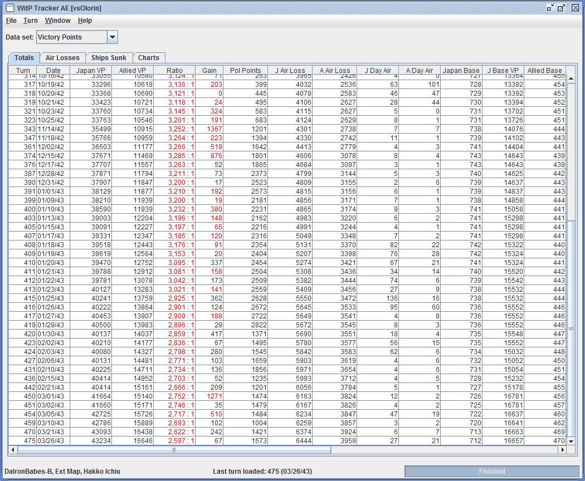Open the File menu
Image resolution: width=585 pixels, height=481 pixels.
[11, 21]
